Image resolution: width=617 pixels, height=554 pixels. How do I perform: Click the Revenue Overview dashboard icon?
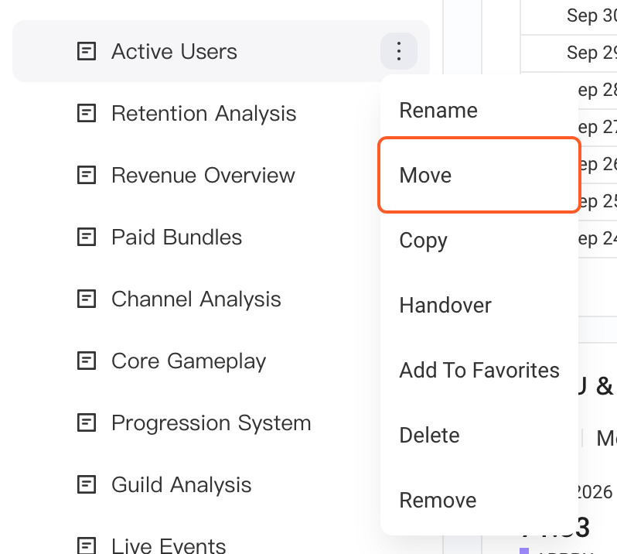pyautogui.click(x=86, y=175)
